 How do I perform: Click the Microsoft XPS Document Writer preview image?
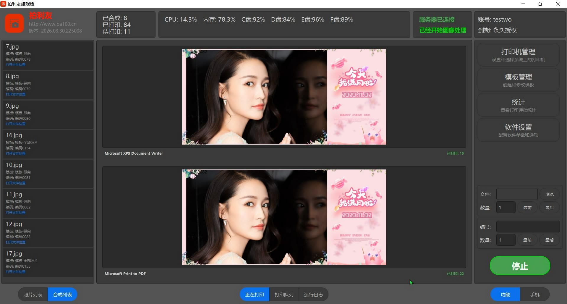pyautogui.click(x=284, y=97)
